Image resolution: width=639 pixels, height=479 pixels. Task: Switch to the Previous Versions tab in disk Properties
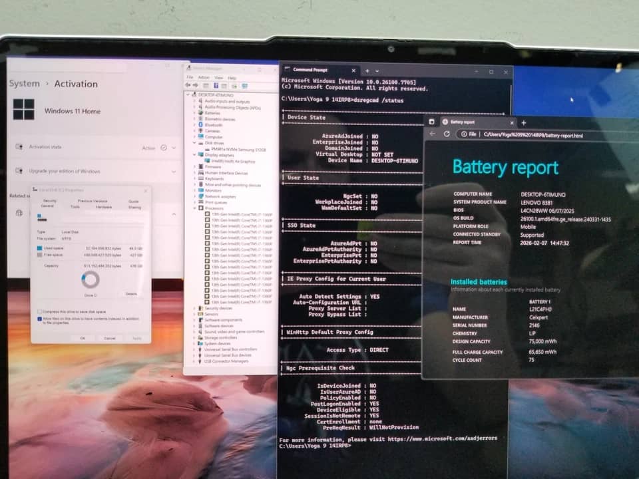(x=93, y=201)
